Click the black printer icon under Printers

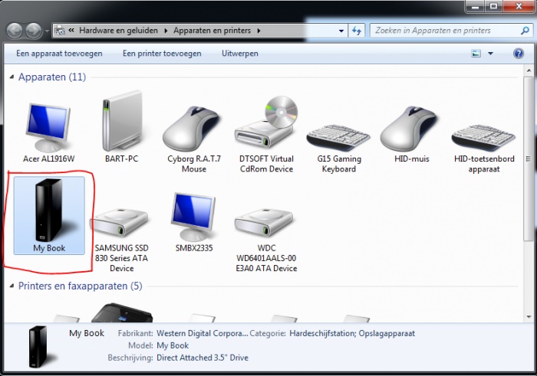(x=122, y=312)
